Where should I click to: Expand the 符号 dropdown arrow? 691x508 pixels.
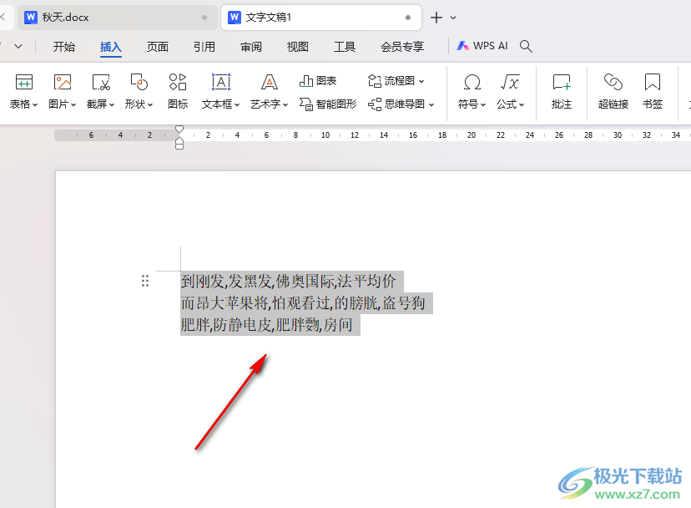coord(483,104)
